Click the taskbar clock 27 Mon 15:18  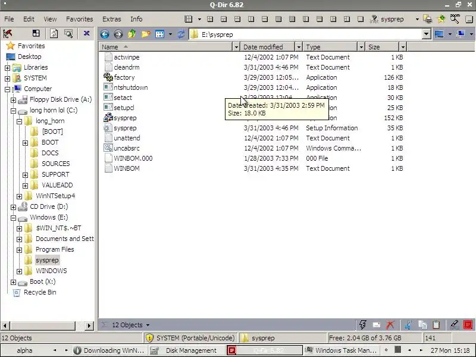click(450, 350)
